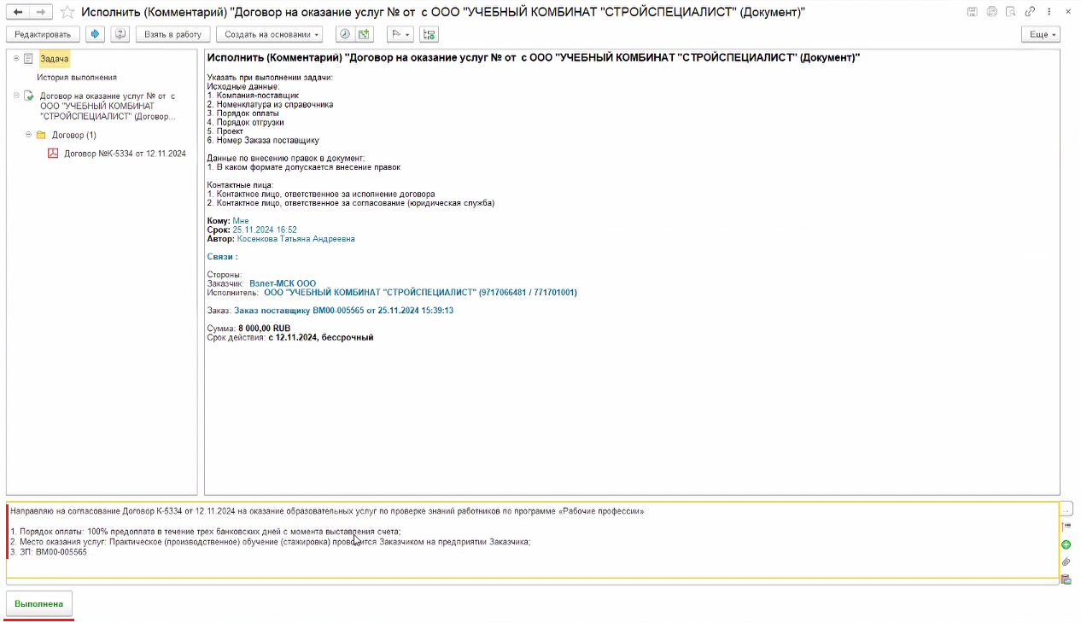Click the blue arrow redirect icon
Screen dimensions: 1081x623
[95, 34]
